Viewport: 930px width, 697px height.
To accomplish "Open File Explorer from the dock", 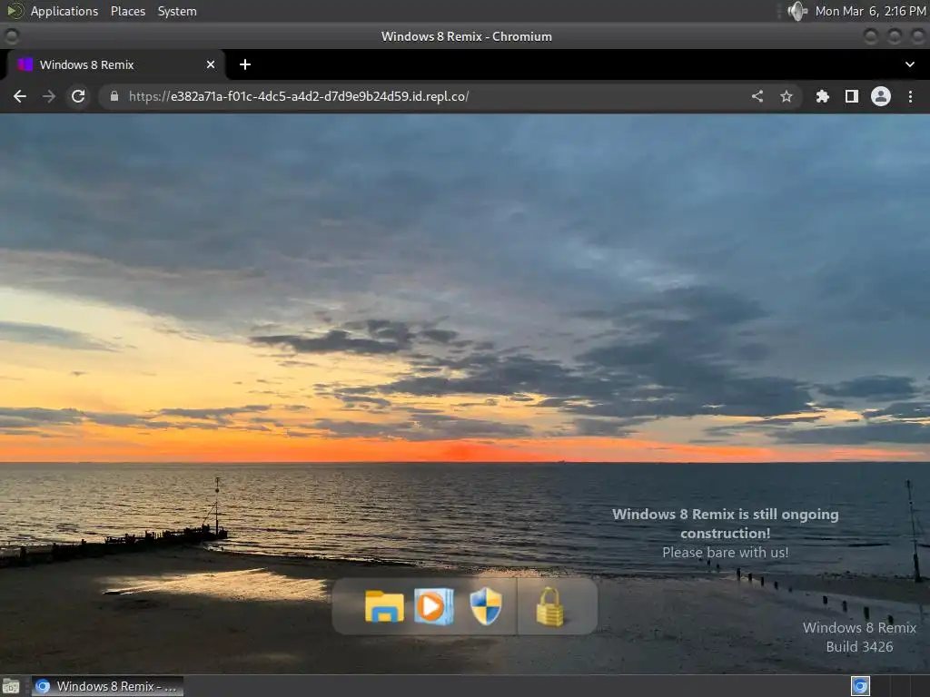I will click(384, 606).
